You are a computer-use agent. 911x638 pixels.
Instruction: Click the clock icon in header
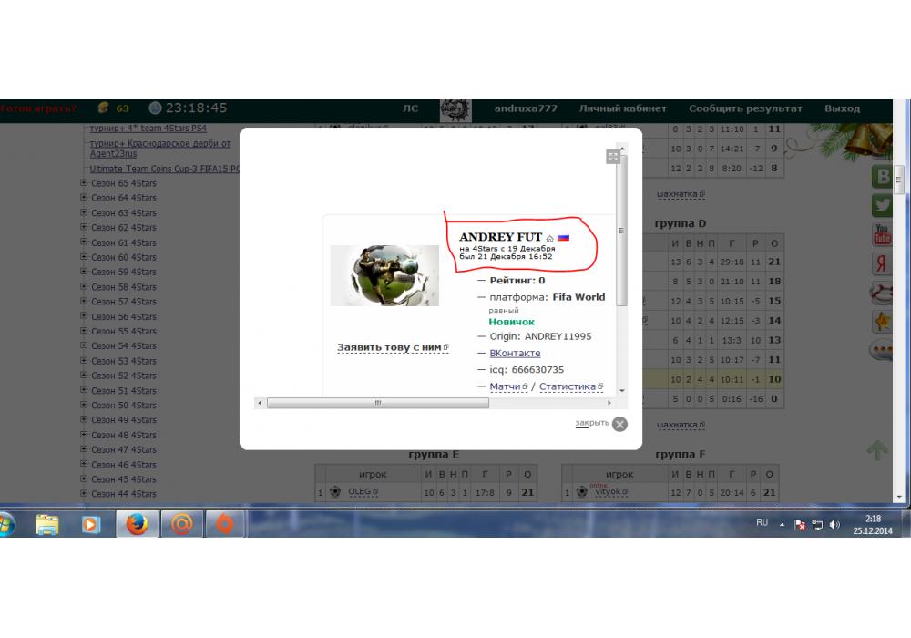tap(155, 108)
